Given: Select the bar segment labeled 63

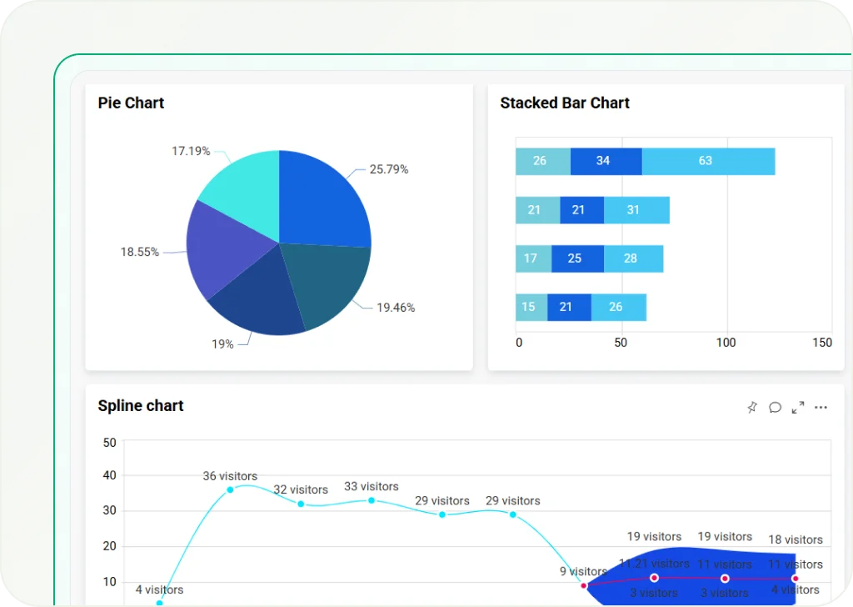Looking at the screenshot, I should click(706, 161).
